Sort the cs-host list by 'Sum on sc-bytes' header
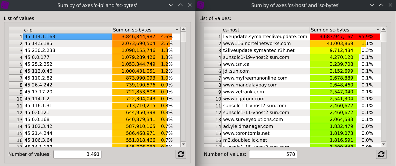This screenshot has height=166, width=396. [344, 30]
